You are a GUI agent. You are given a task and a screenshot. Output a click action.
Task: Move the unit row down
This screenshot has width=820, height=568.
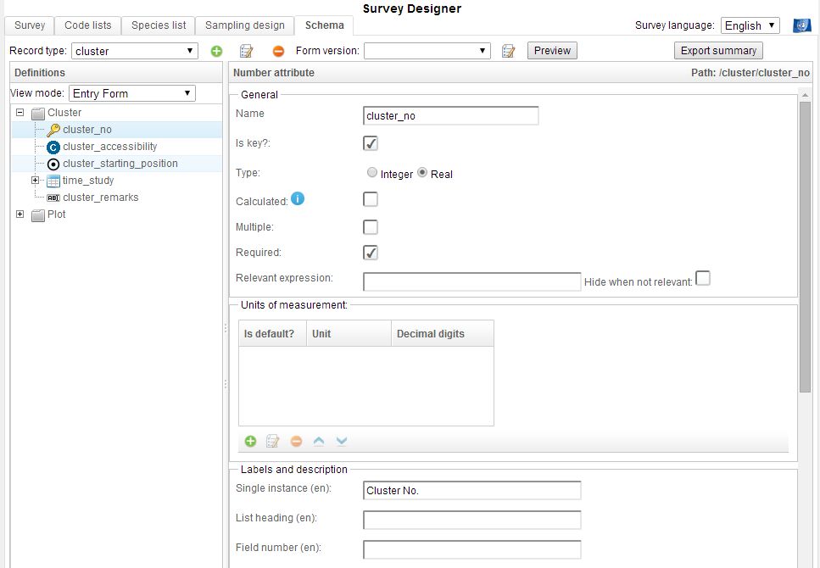[342, 442]
